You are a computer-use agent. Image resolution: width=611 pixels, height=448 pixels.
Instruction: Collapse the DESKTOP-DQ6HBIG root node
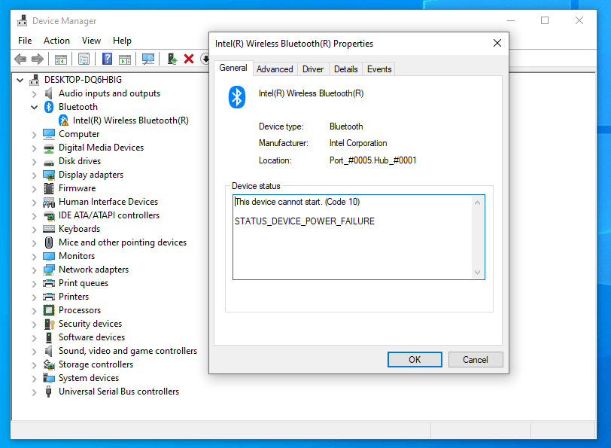pyautogui.click(x=20, y=79)
